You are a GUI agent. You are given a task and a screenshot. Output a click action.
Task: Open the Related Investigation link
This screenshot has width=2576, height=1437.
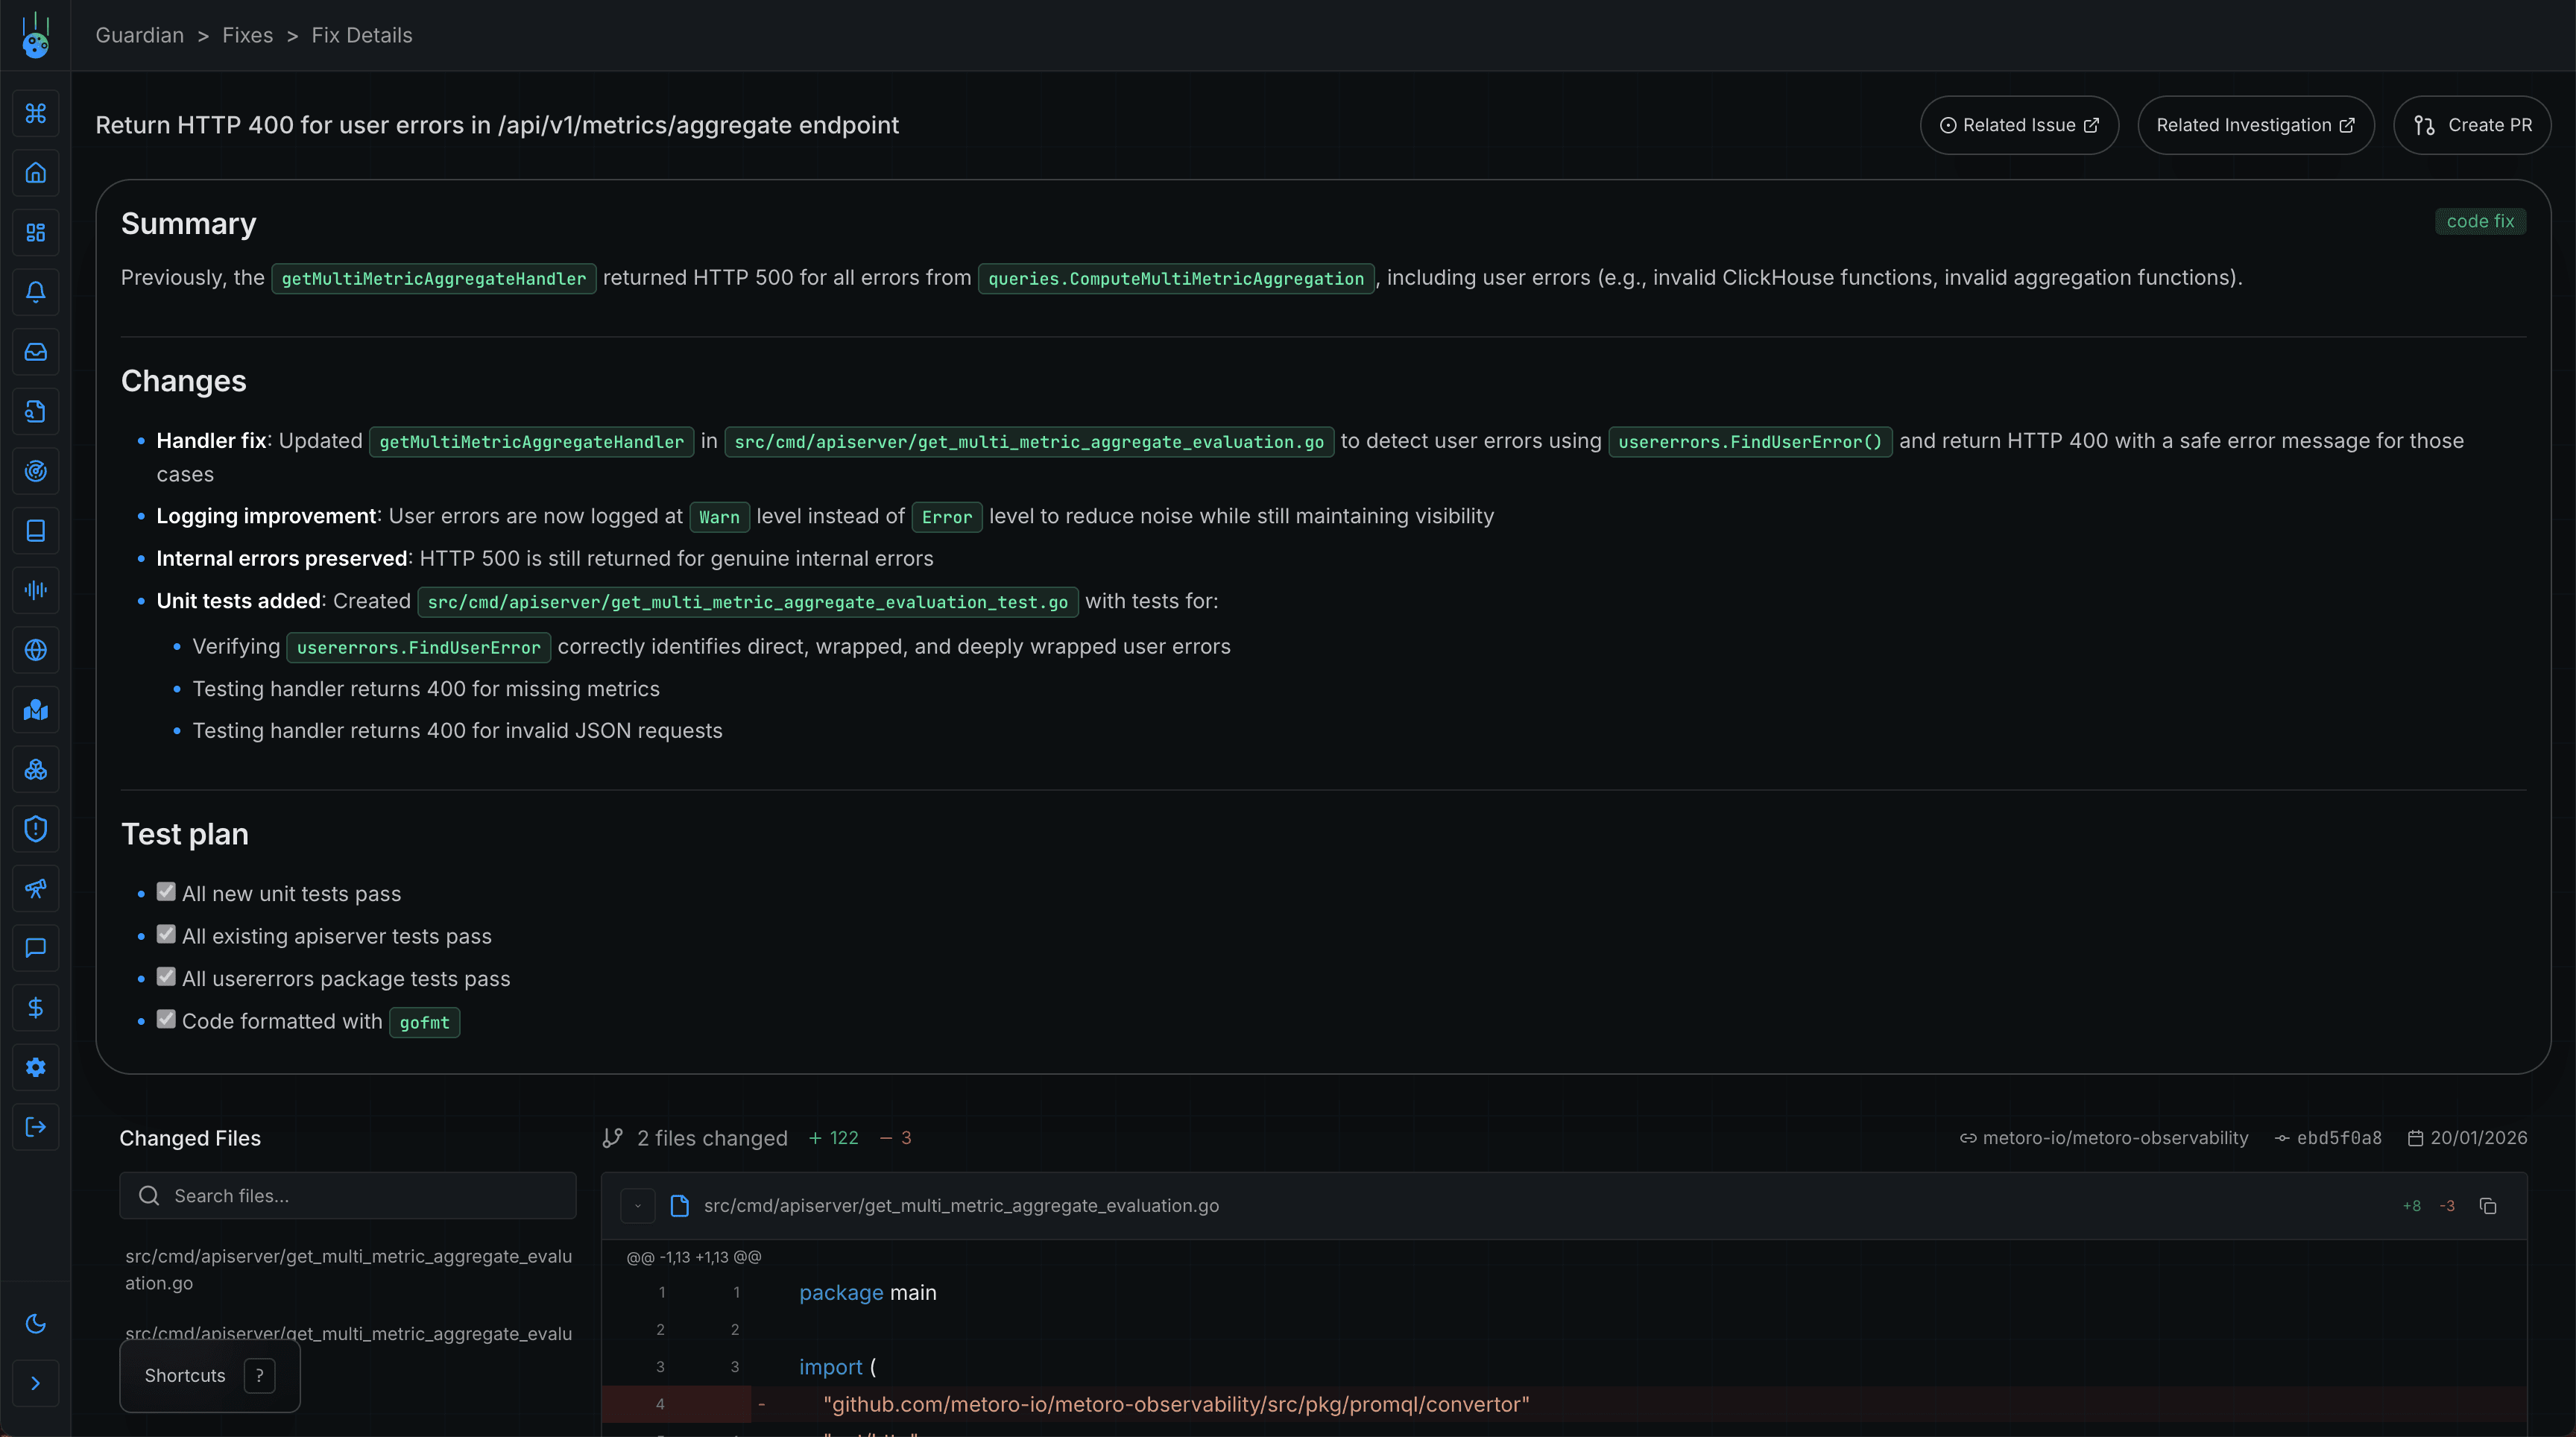(x=2255, y=124)
